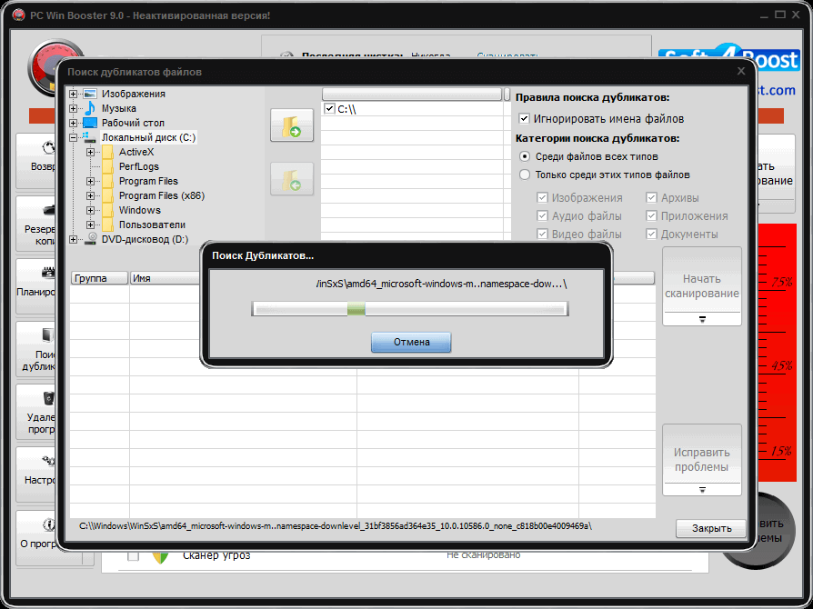
Task: Toggle the Архивы checkbox
Action: (x=652, y=197)
